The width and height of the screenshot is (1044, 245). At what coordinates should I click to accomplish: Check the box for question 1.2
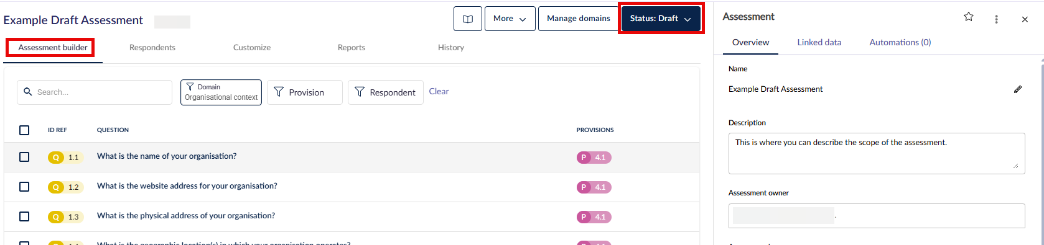click(x=24, y=187)
